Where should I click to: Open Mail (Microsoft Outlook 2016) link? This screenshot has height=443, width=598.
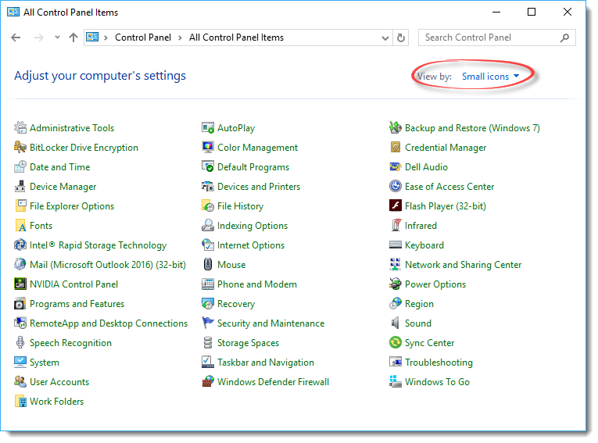[x=108, y=265]
